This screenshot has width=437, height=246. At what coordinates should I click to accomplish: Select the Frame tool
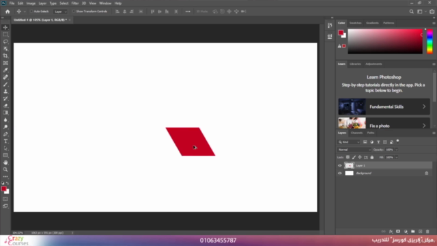coord(5,63)
